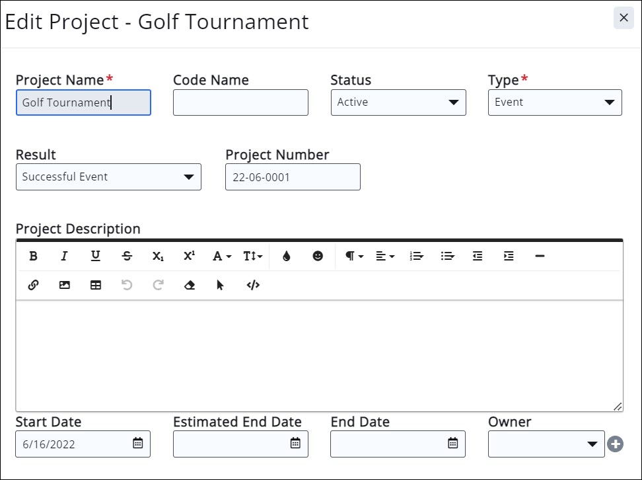
Task: Open the text color picker droplet
Action: coord(286,257)
